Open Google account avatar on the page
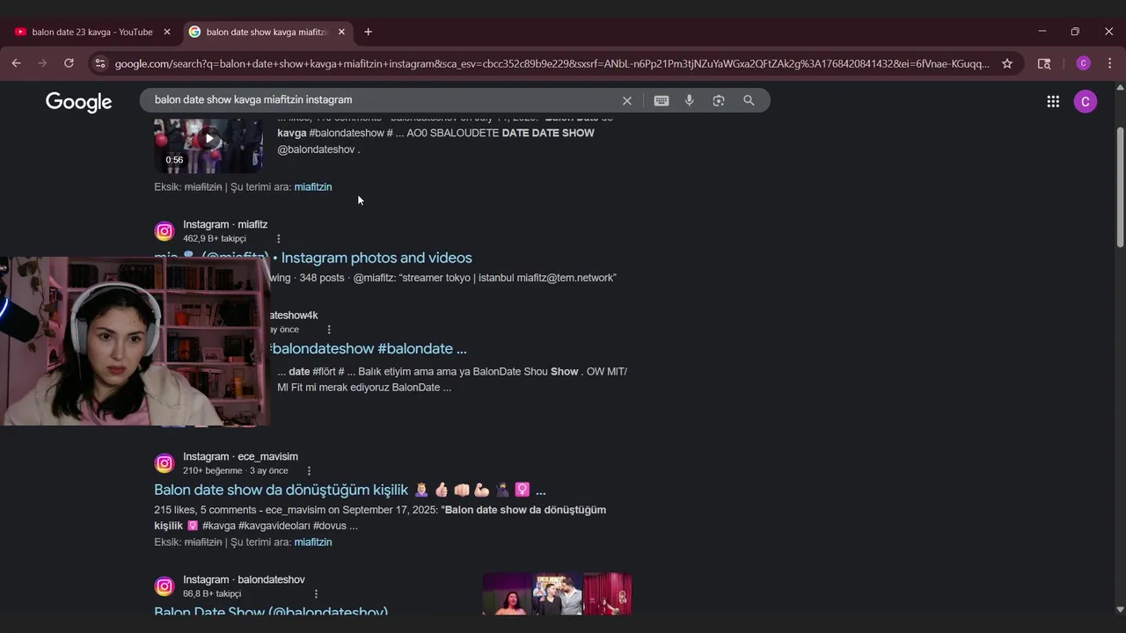Viewport: 1126px width, 633px height. pos(1085,101)
